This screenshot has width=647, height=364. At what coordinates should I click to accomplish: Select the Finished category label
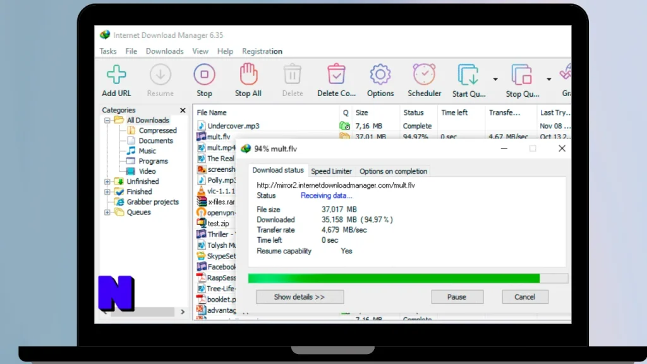[139, 191]
